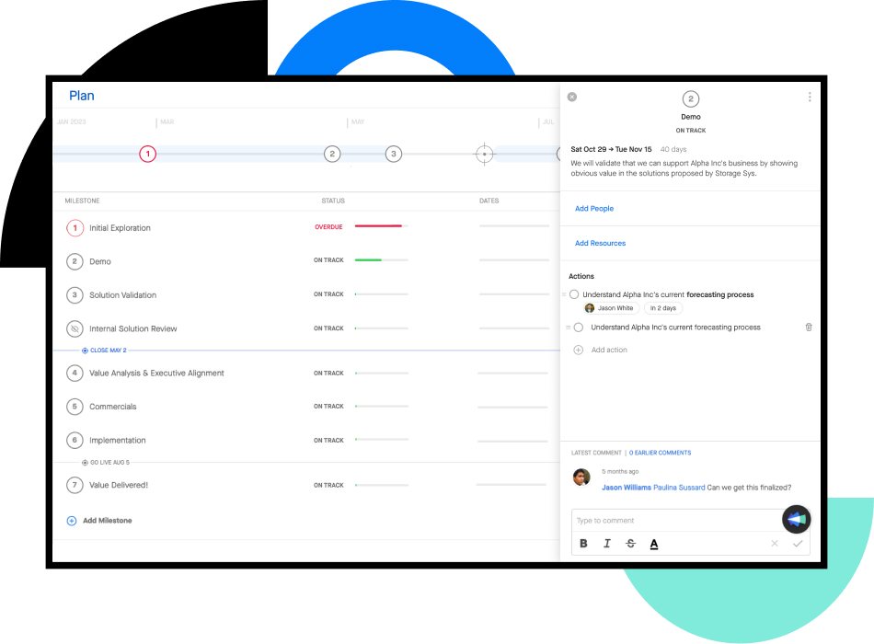This screenshot has height=644, width=874.
Task: Select Initial Exploration milestone number icon
Action: click(x=75, y=228)
